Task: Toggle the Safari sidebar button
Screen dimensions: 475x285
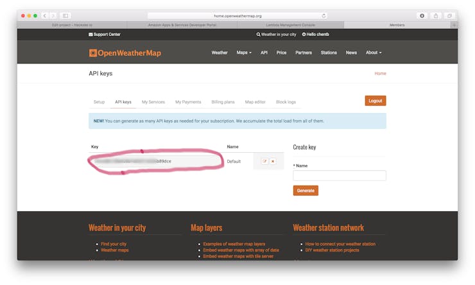Action: point(65,16)
